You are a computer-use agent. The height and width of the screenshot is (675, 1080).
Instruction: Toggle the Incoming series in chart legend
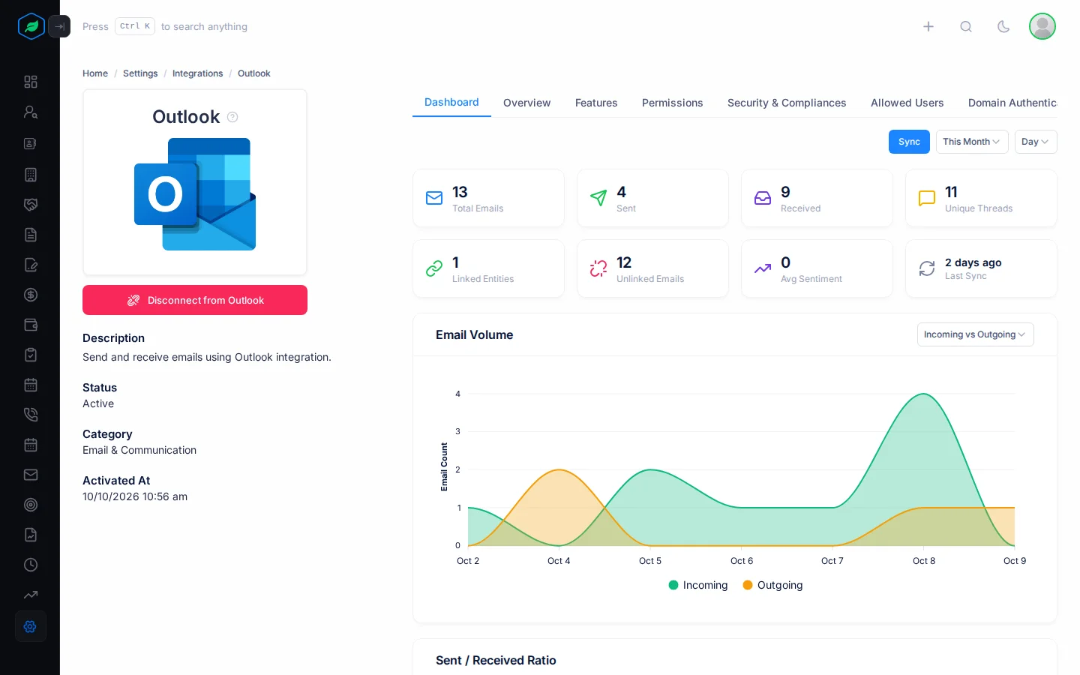click(x=698, y=585)
